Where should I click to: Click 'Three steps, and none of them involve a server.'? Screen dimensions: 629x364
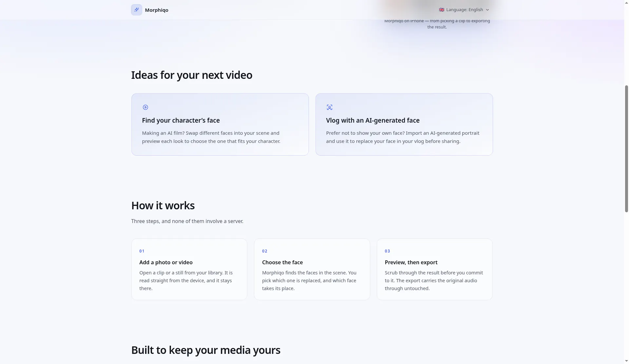click(187, 221)
